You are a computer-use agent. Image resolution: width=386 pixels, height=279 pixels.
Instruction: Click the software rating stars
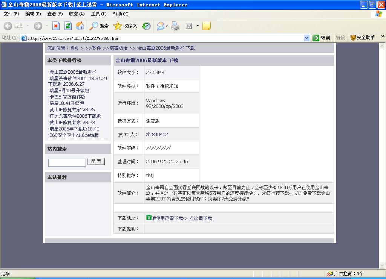158,148
